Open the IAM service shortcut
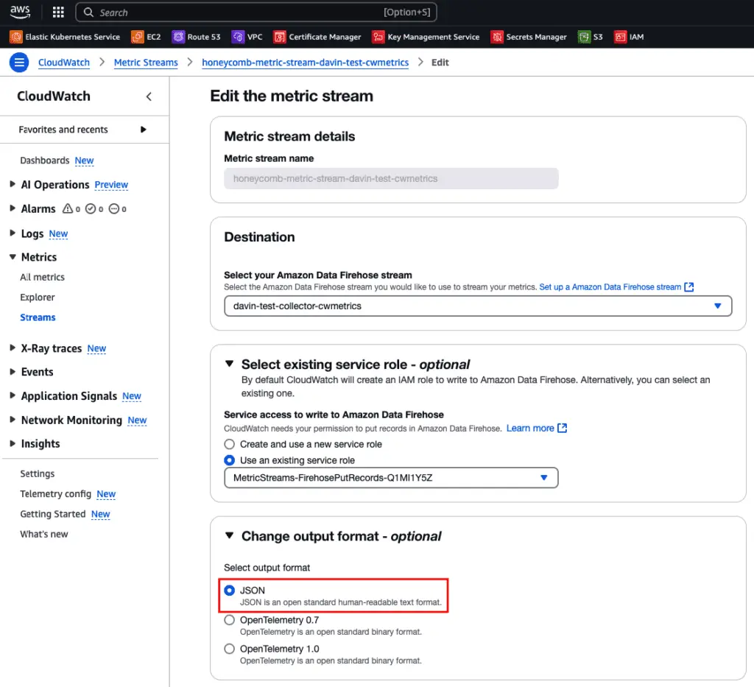 [621, 37]
